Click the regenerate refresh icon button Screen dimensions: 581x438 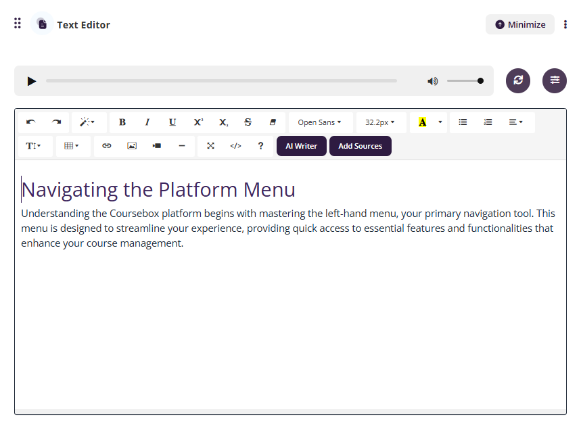518,80
